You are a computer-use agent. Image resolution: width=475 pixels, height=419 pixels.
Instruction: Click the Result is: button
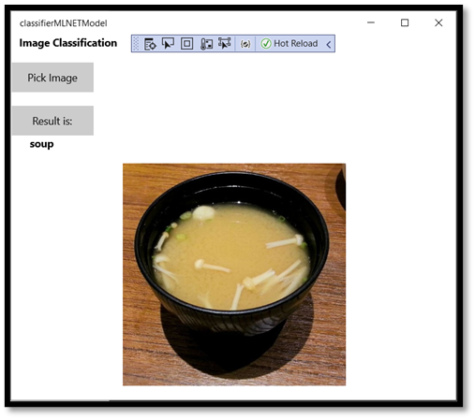(52, 121)
